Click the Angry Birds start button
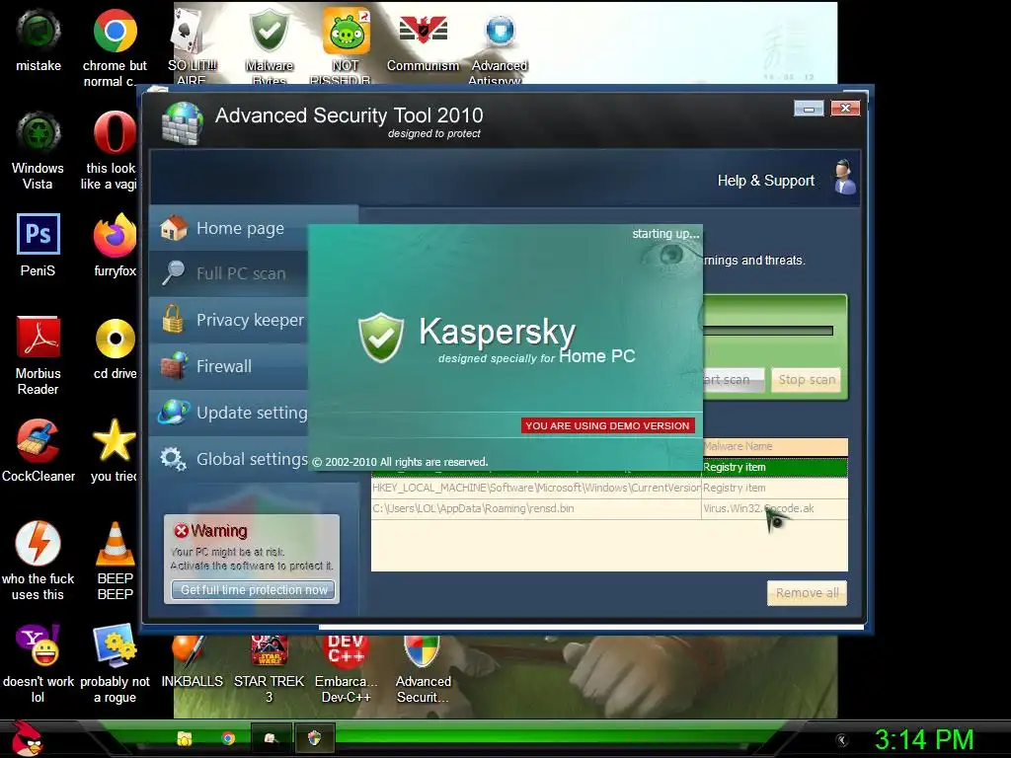The height and width of the screenshot is (758, 1011). 29,738
